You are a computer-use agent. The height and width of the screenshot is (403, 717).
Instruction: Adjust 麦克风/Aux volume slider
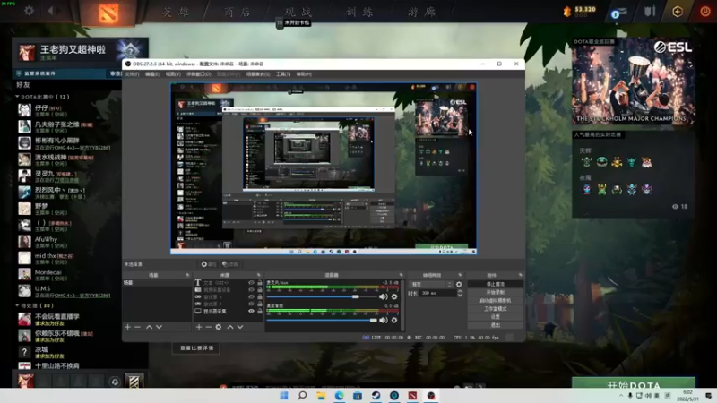[x=322, y=297]
